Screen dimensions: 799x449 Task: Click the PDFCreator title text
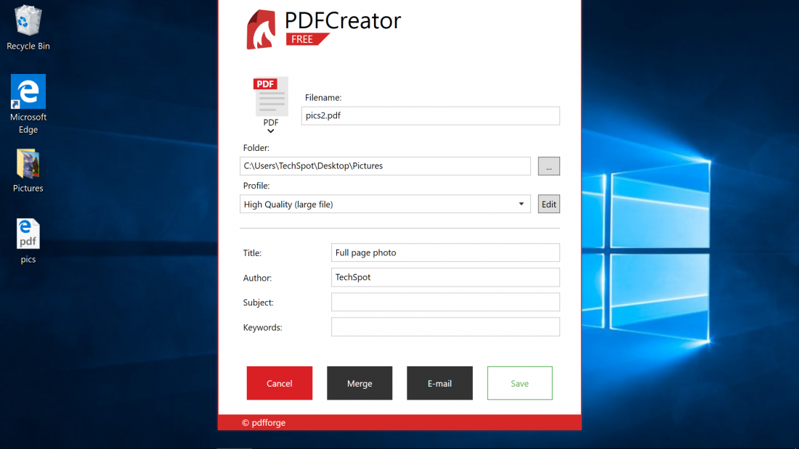click(343, 21)
